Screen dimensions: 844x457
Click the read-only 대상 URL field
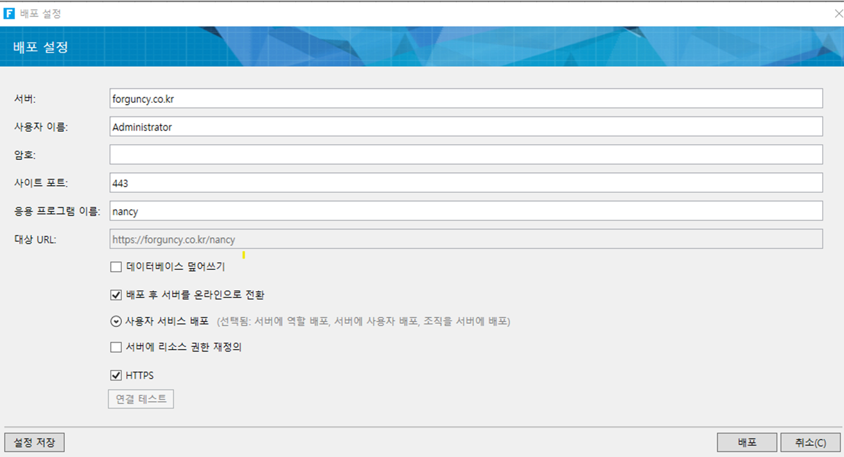point(466,239)
